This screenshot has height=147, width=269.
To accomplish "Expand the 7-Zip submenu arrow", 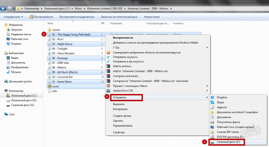I will [207, 47].
